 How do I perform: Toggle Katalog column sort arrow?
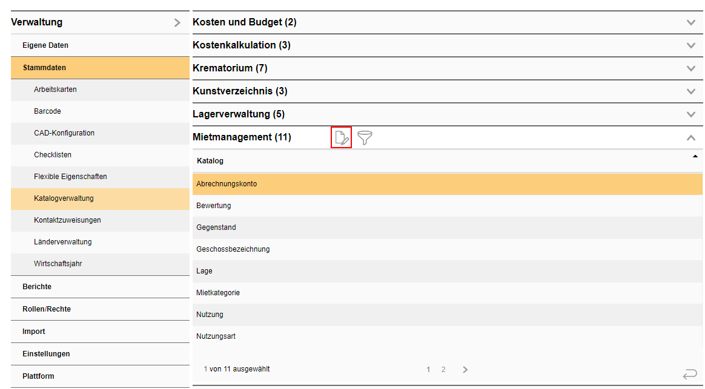tap(695, 157)
